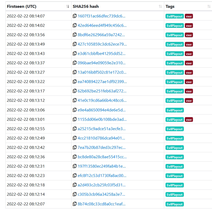Viewport: 212px width, 209px height.
Task: Open hash link 4cc21810d786dca94e01...
Action: (101, 138)
